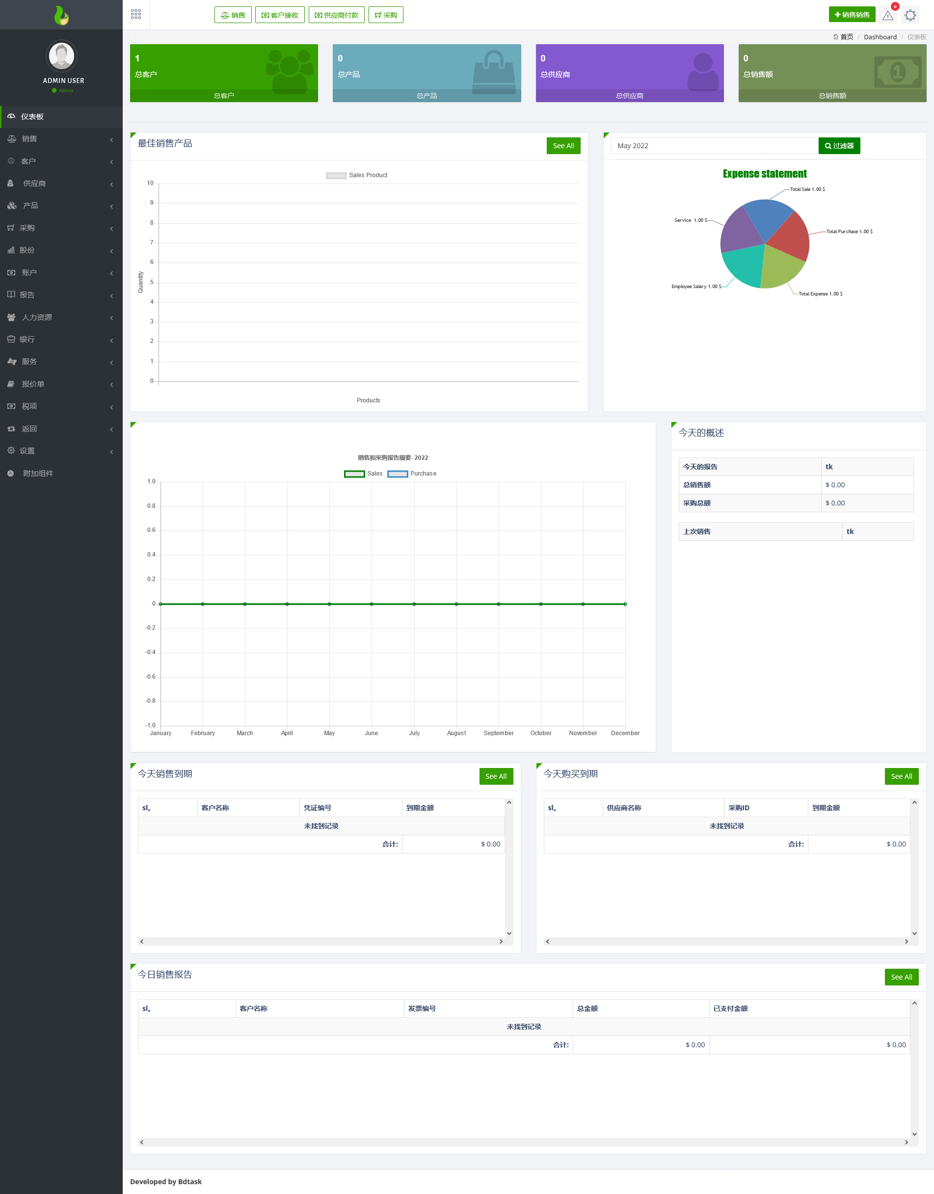Expand the 供应商 sidebar menu chevron

(111, 184)
